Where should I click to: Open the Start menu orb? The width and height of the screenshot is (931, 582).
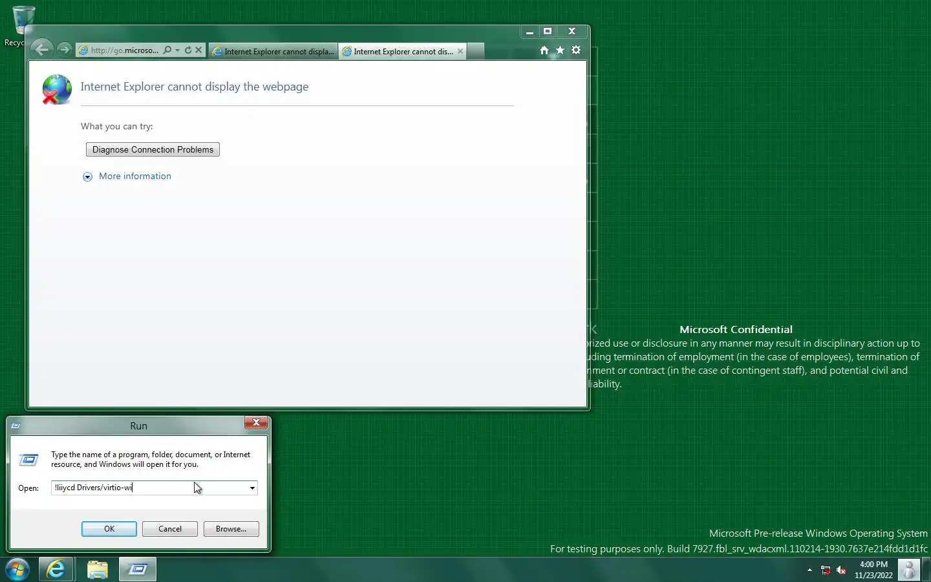tap(17, 570)
